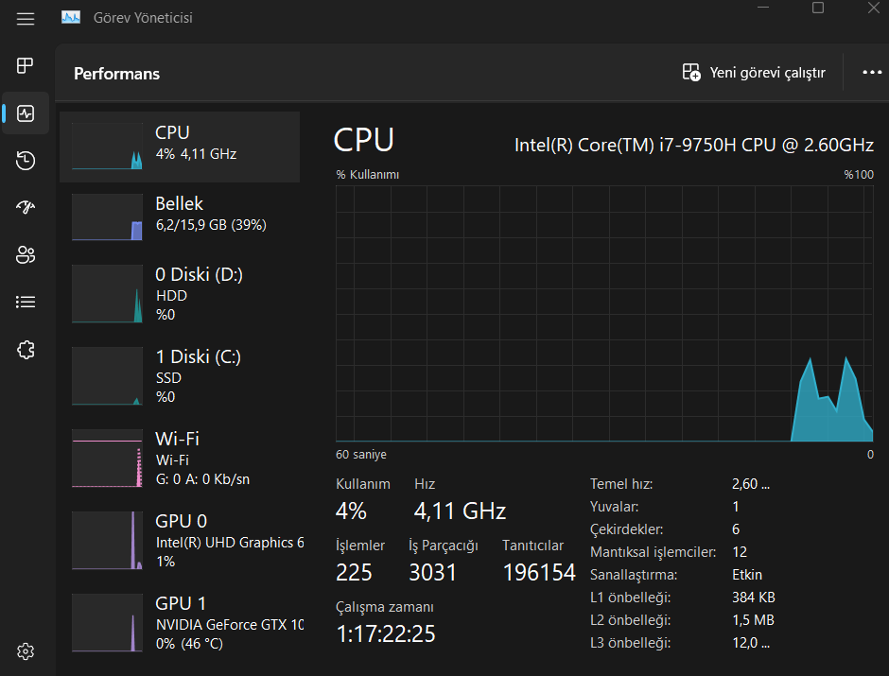
Task: Click the Task Manager app icon
Action: point(71,17)
